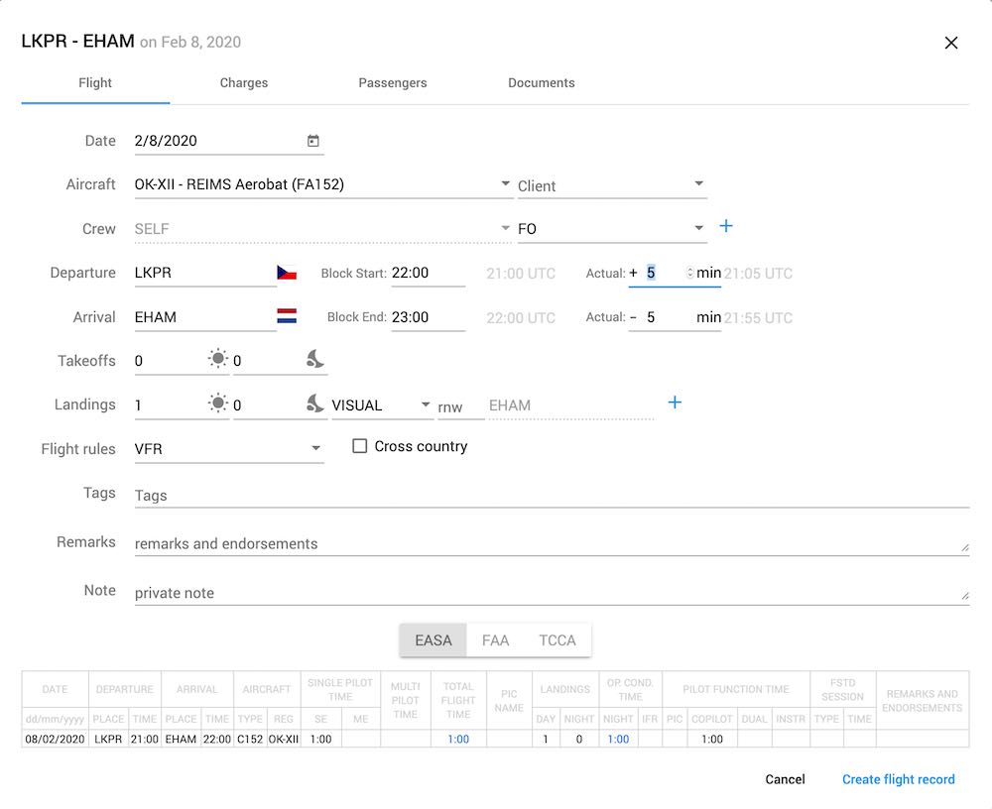
Task: Cancel the flight record dialog
Action: (x=785, y=779)
